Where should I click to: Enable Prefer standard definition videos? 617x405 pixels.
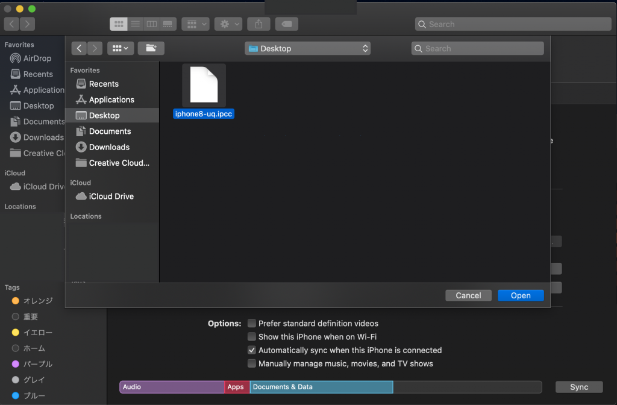click(x=251, y=323)
